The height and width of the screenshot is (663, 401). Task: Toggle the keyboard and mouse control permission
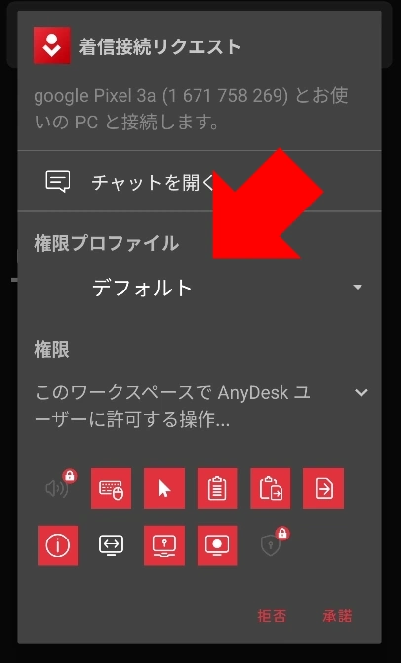tap(112, 488)
